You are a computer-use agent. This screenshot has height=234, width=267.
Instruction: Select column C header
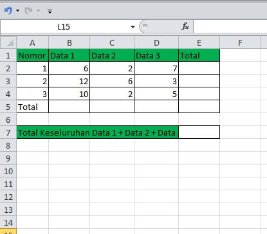click(112, 42)
